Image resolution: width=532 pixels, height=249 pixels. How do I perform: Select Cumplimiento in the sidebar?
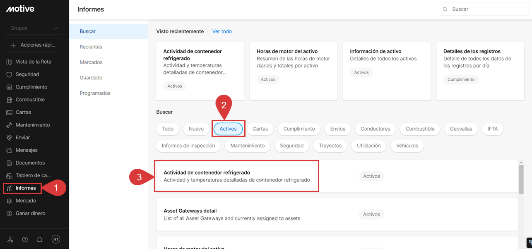pyautogui.click(x=31, y=87)
